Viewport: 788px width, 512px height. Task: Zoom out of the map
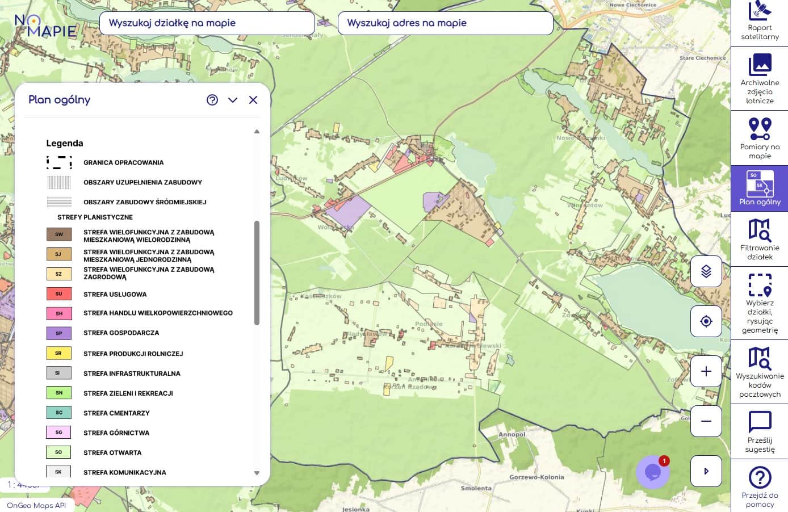(x=706, y=421)
